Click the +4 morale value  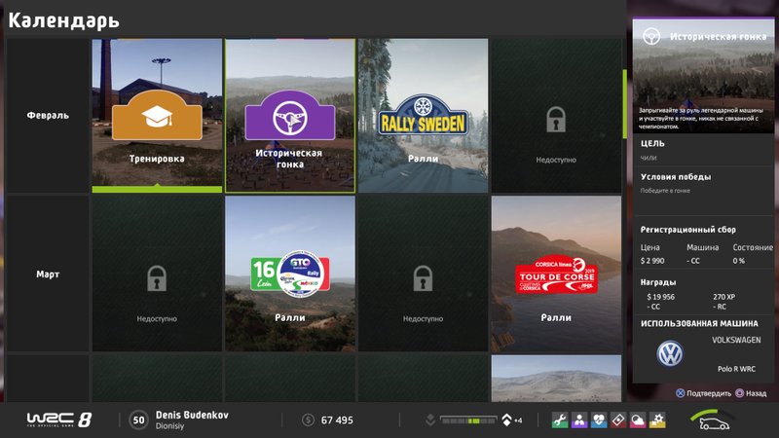[x=518, y=420]
